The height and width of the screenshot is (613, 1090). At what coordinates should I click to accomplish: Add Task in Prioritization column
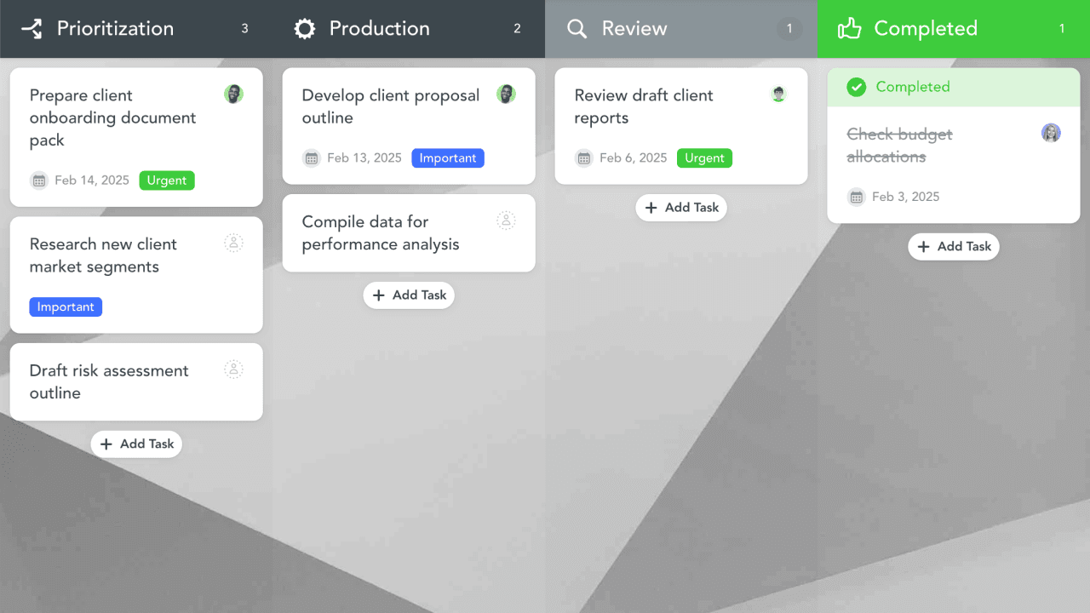click(x=136, y=444)
